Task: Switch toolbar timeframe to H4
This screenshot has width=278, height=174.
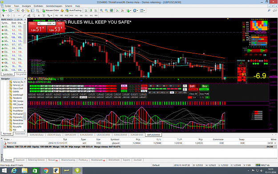Action: (81, 16)
